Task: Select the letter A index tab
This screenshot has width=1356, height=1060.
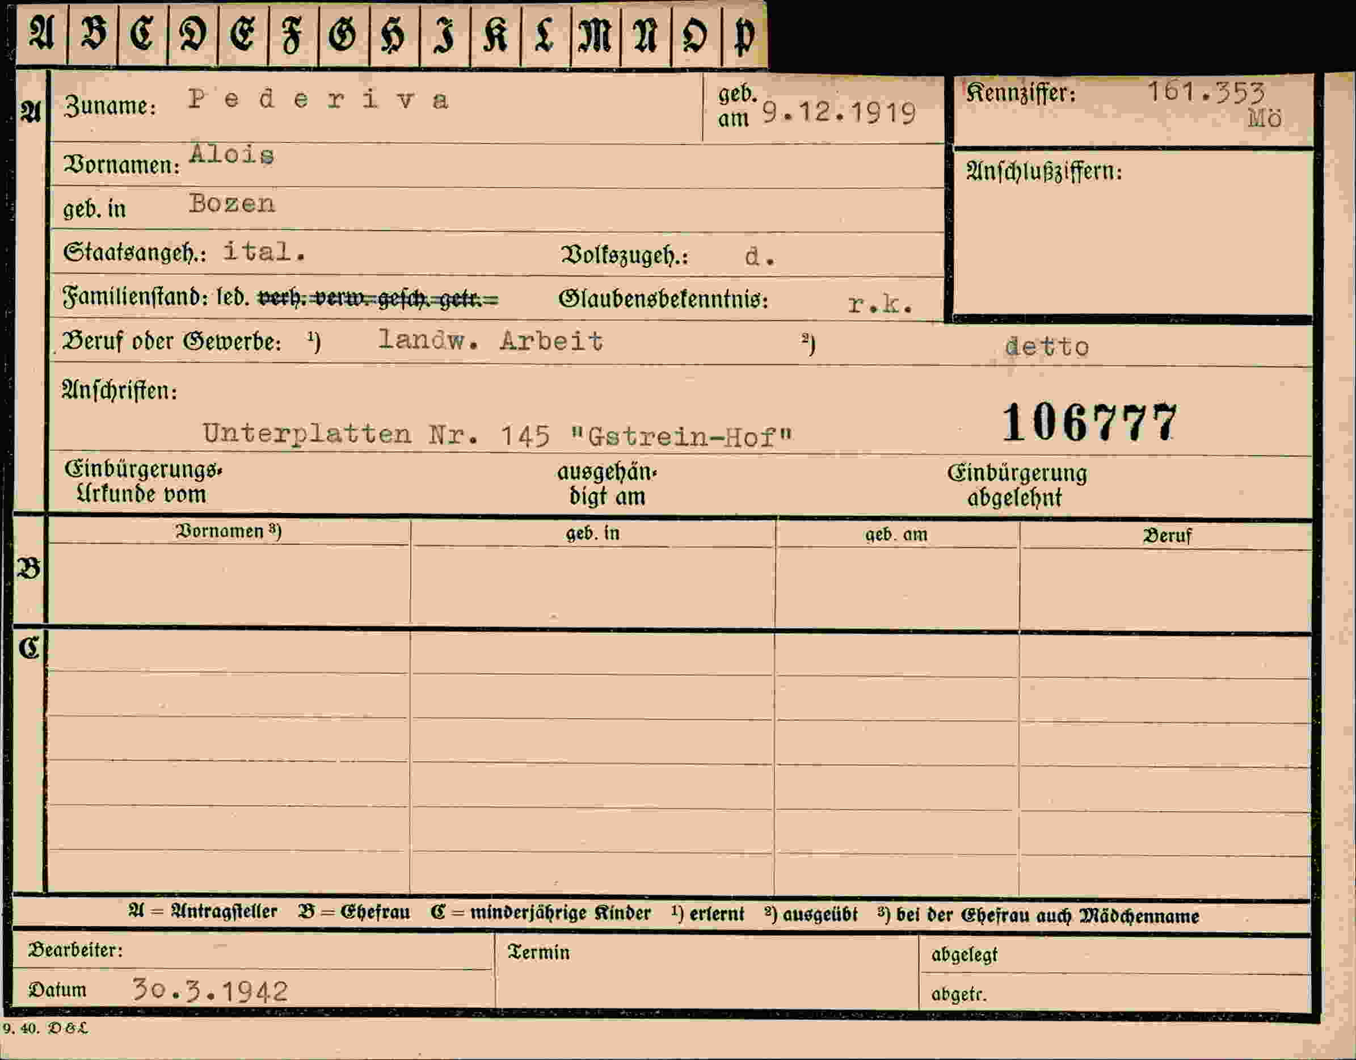Action: pyautogui.click(x=41, y=34)
